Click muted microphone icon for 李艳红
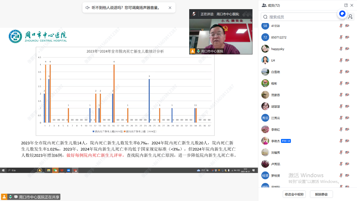This screenshot has width=357, height=201. 341,129
